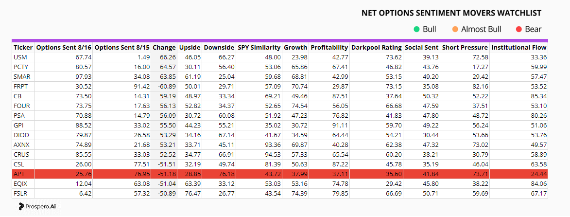Click the Ticker column header
Screen dimensions: 570x217
(23, 48)
